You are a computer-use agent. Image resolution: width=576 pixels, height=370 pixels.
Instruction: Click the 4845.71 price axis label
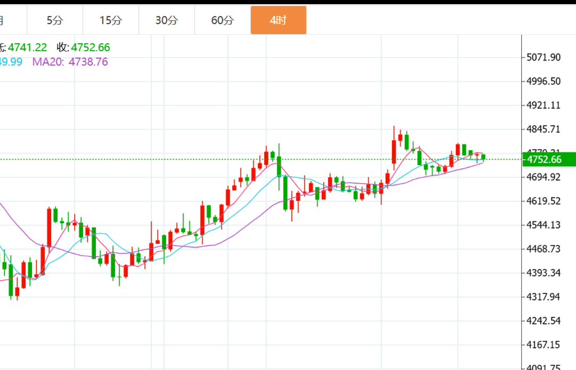pos(543,129)
